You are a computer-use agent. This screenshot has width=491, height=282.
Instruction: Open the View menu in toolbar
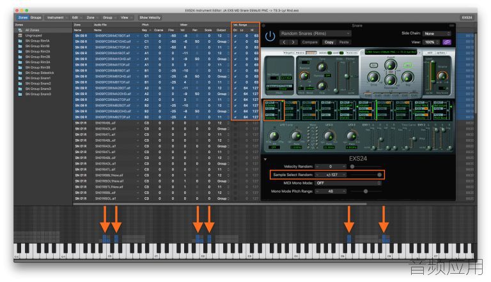pos(126,17)
